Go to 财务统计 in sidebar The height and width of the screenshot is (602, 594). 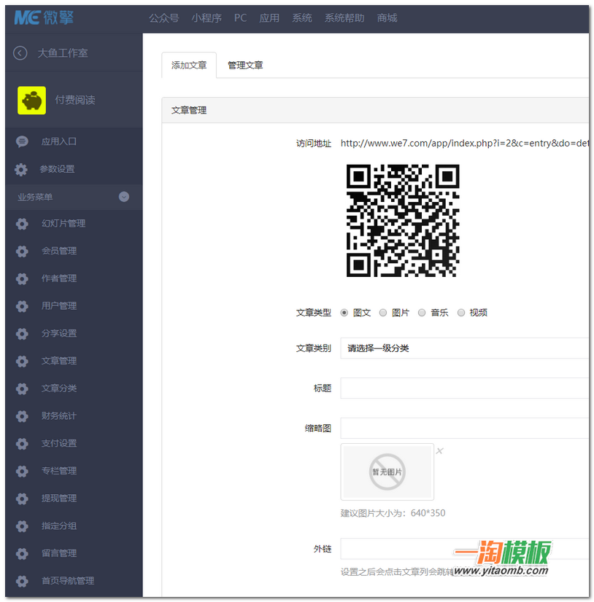coord(59,416)
